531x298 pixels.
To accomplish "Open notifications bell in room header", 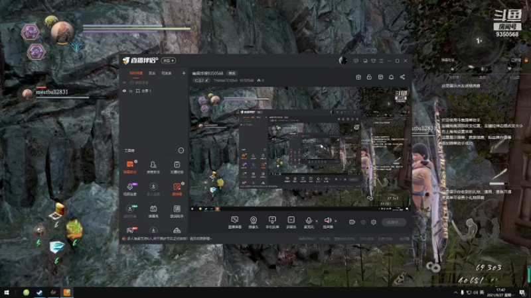I will click(391, 77).
